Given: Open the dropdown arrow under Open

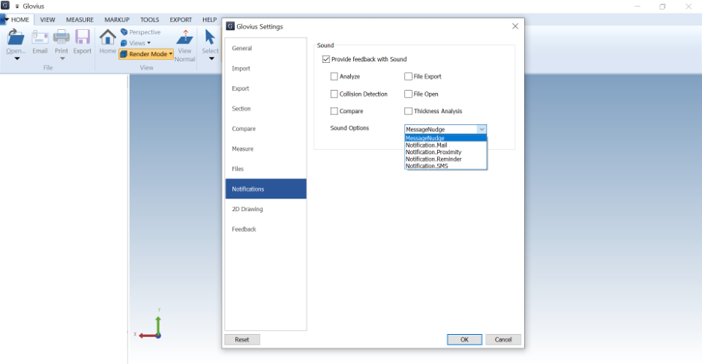Looking at the screenshot, I should pyautogui.click(x=17, y=58).
